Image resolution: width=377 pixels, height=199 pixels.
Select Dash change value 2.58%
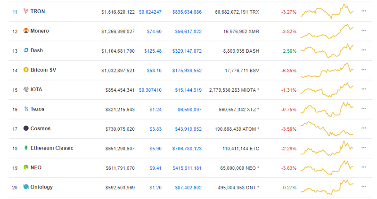tap(290, 51)
